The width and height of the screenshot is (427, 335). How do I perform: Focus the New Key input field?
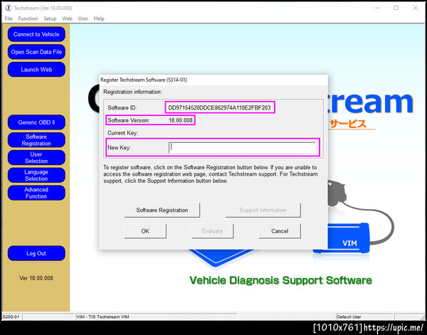click(x=242, y=148)
